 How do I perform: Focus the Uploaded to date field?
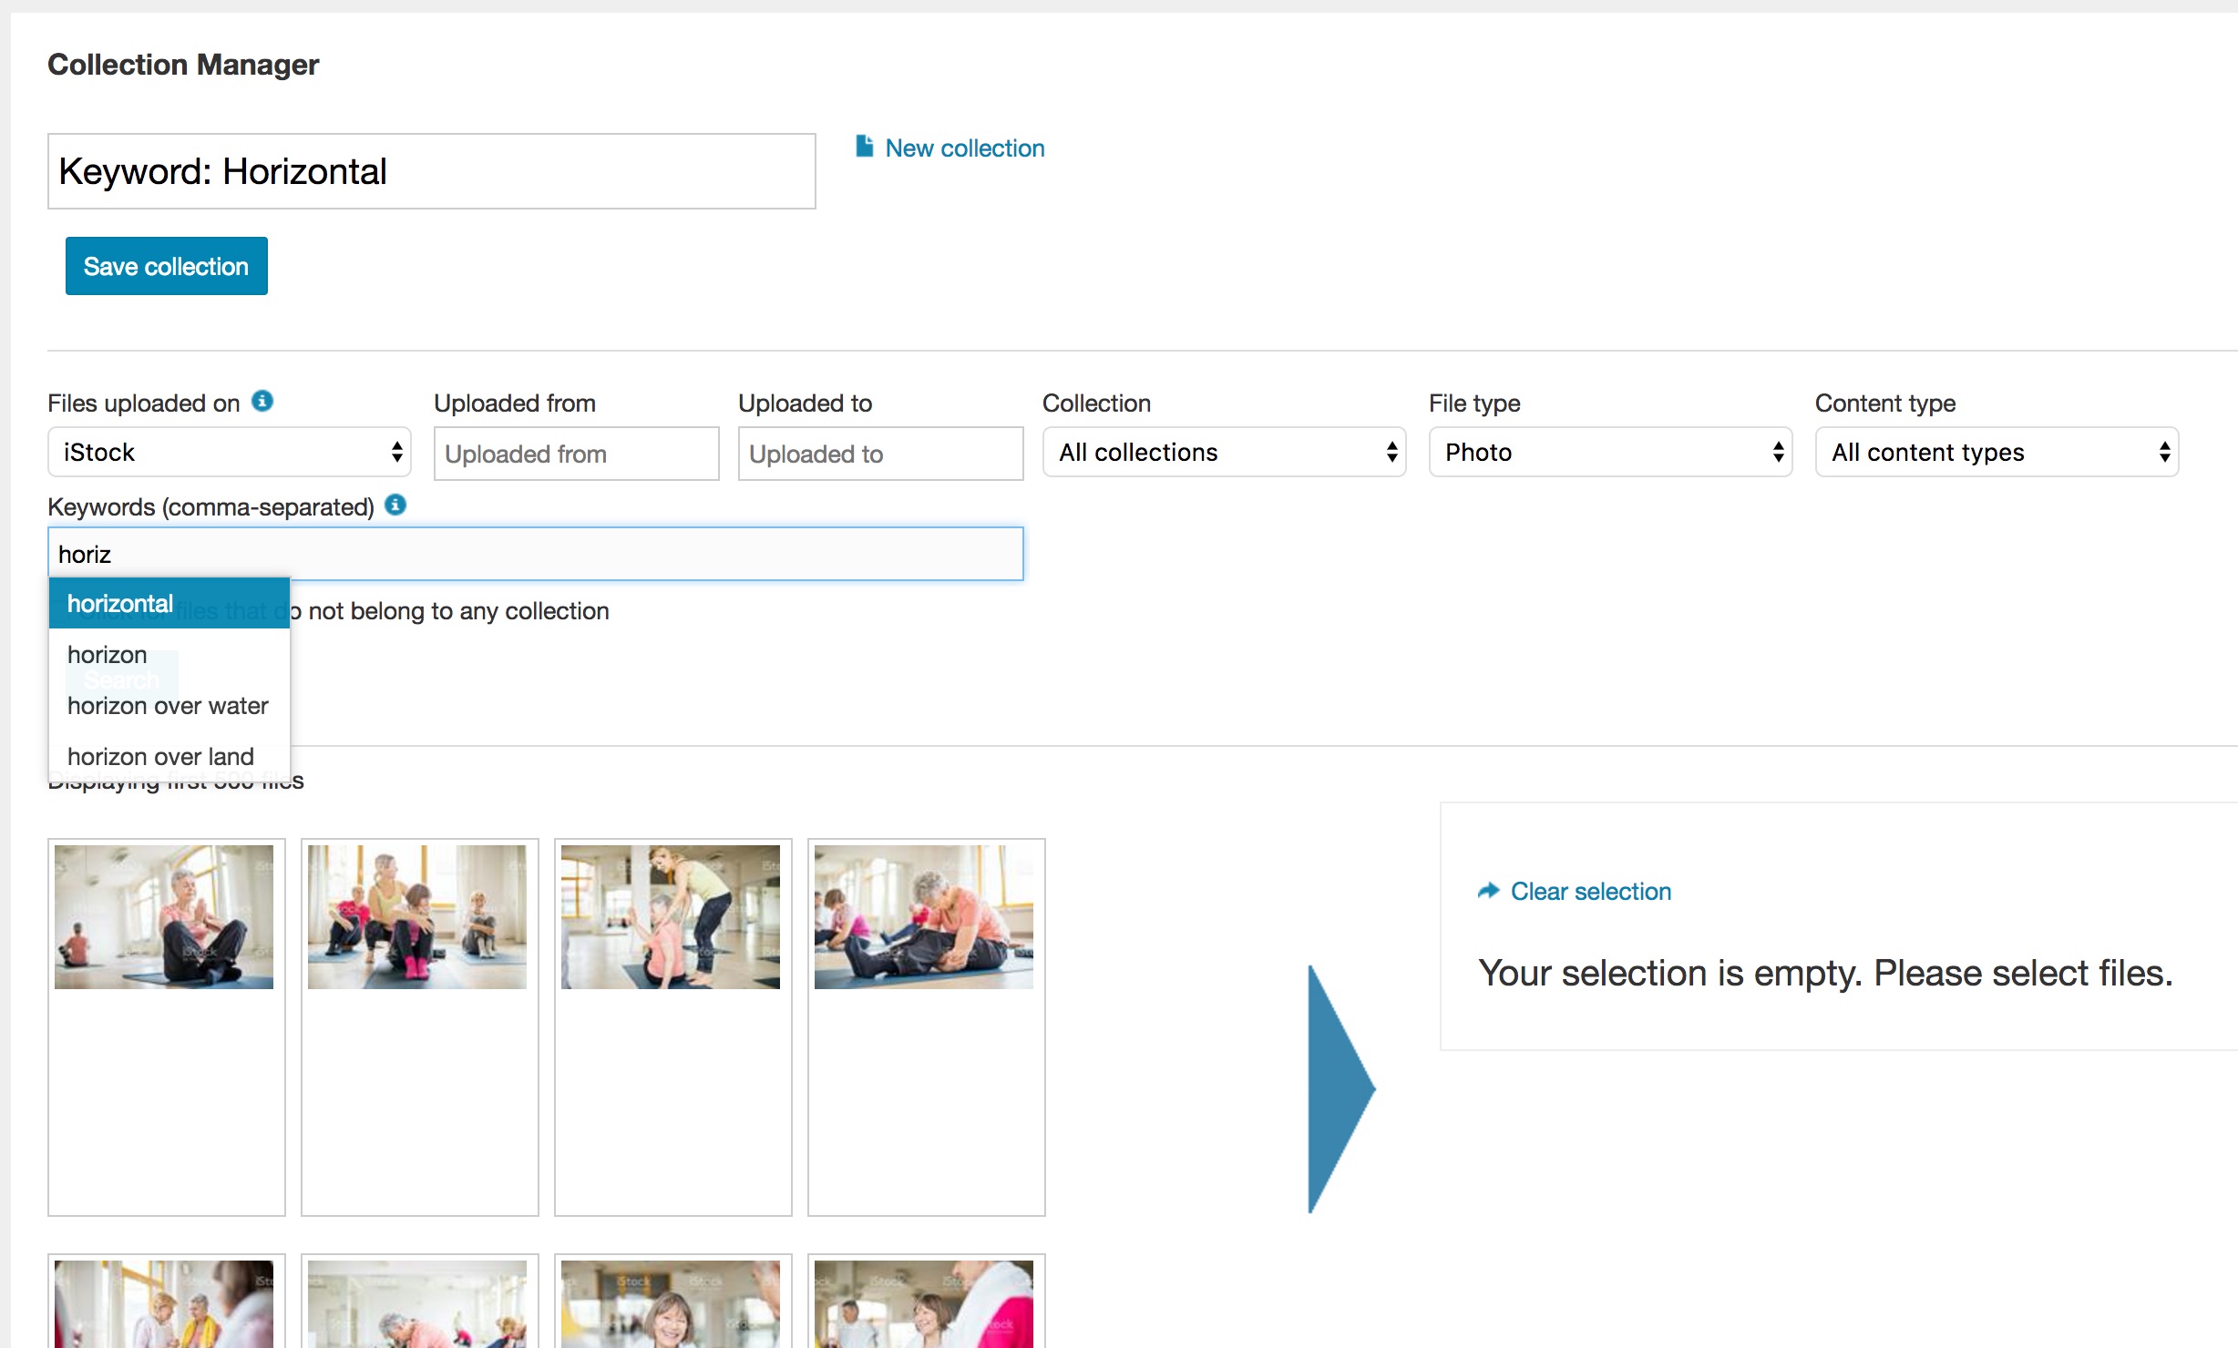(880, 454)
